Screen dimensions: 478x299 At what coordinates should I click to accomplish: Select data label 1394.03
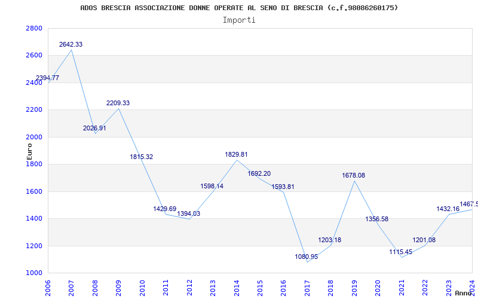click(x=189, y=213)
